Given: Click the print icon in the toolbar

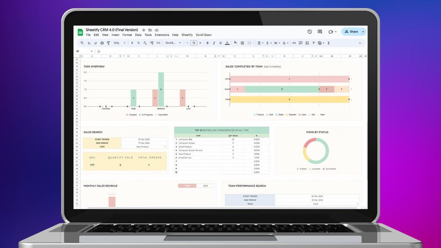Looking at the screenshot, I should pyautogui.click(x=102, y=43).
